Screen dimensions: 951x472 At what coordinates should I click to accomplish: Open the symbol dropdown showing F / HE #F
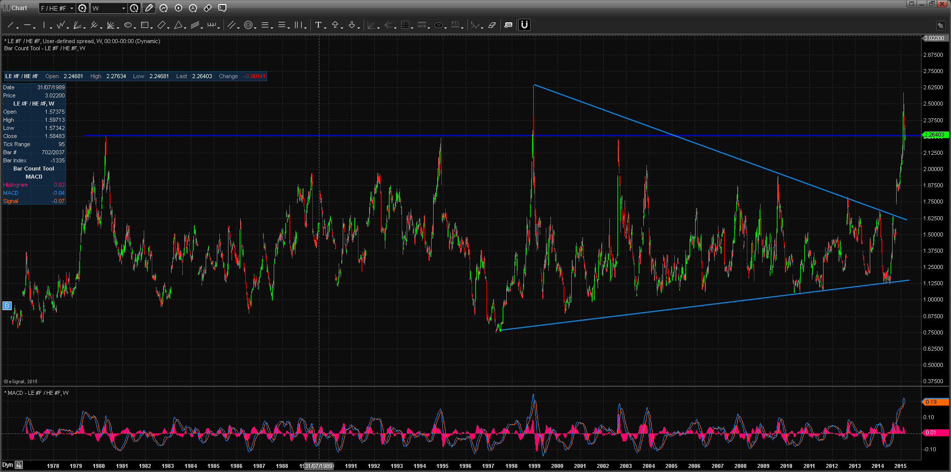pos(57,8)
